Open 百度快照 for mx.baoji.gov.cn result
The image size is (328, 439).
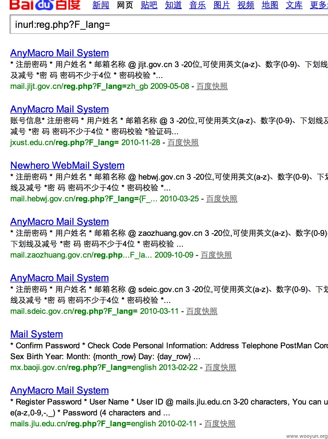click(x=220, y=367)
